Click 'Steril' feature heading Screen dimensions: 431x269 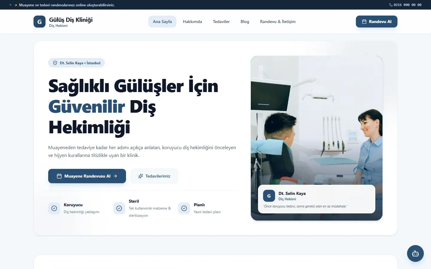tap(134, 201)
